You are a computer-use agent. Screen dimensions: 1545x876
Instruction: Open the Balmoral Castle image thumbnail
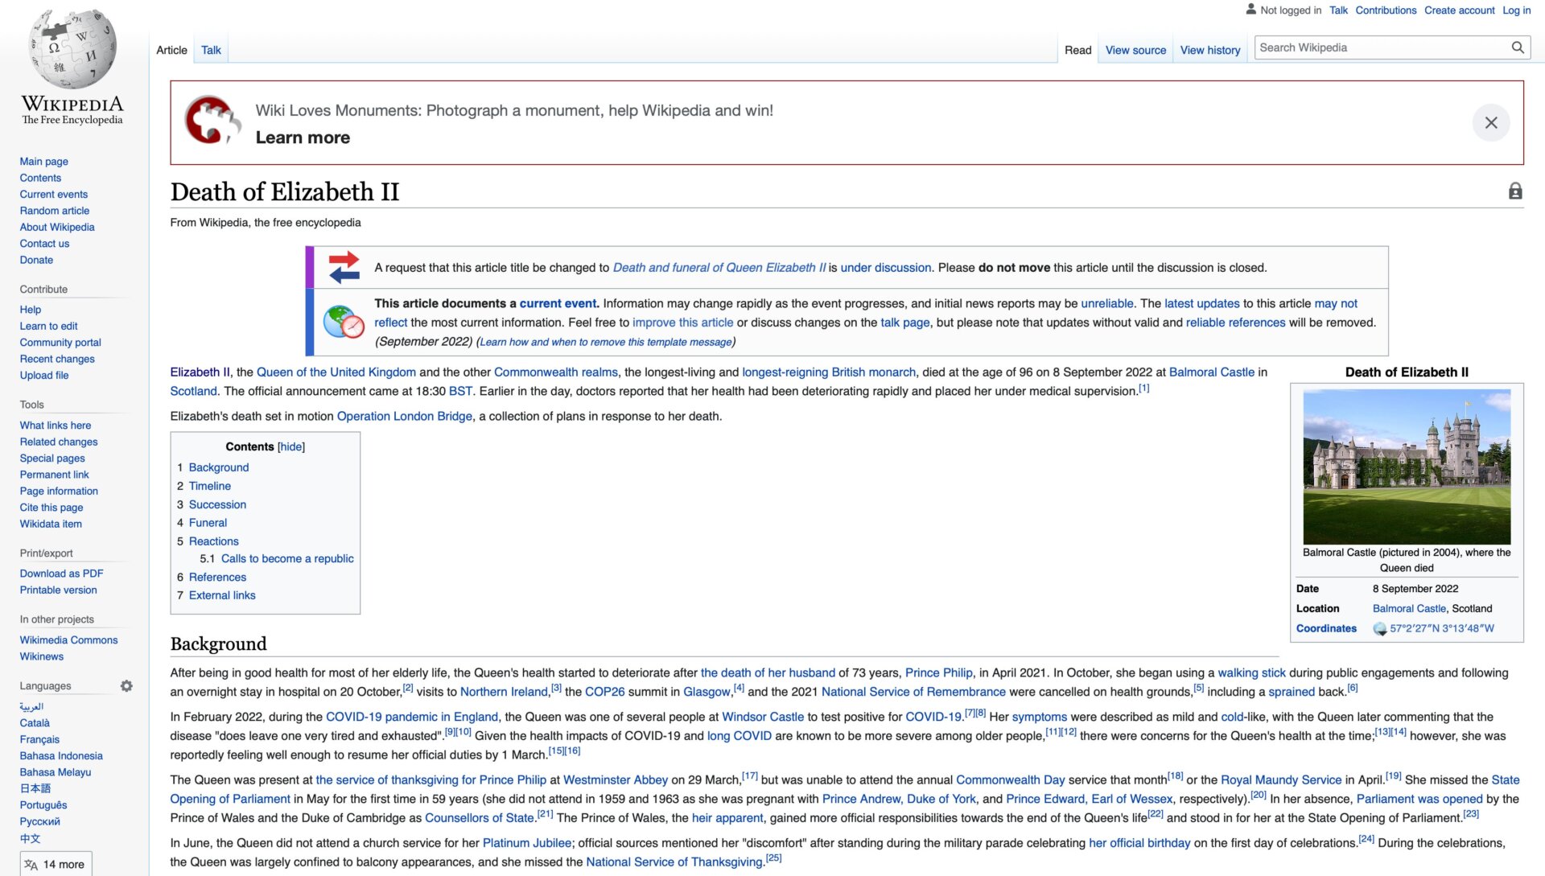click(x=1407, y=465)
